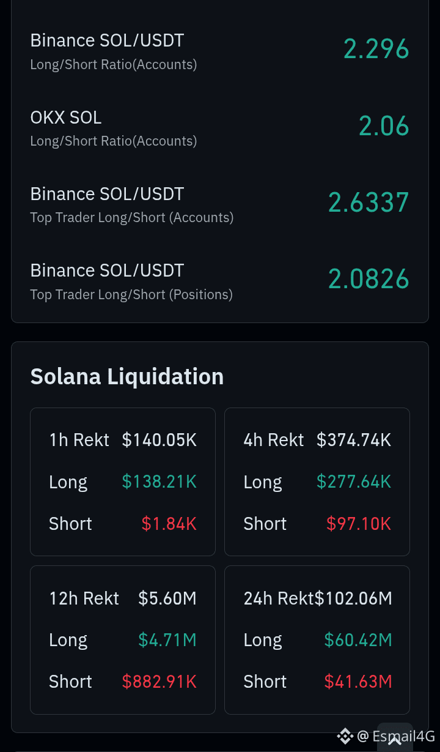This screenshot has width=440, height=752.
Task: Open Top Trader Long/Short (Accounts) row
Action: pos(220,204)
